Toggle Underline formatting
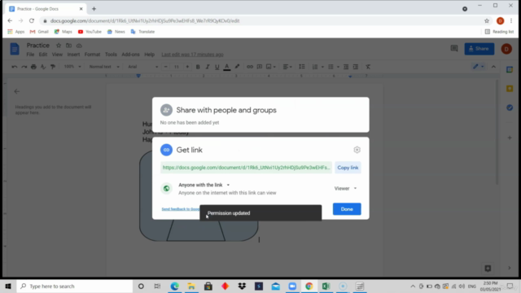 (x=217, y=67)
